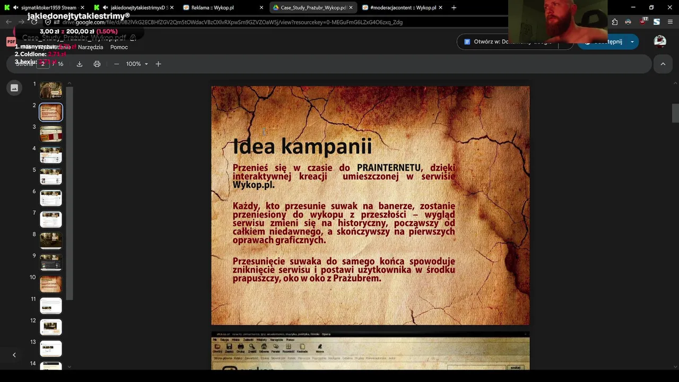Image resolution: width=679 pixels, height=382 pixels.
Task: Click the 'PRAINTERNETU' word on the slide
Action: coord(389,168)
